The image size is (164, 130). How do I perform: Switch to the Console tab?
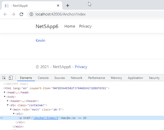click(43, 78)
